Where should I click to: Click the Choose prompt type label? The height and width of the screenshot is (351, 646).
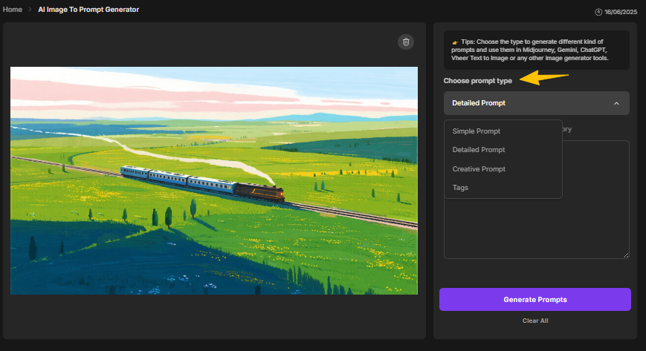tap(477, 81)
